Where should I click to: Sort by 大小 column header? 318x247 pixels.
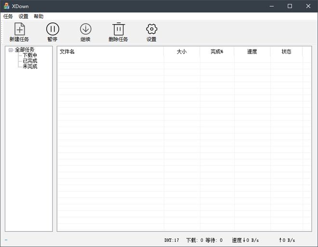pyautogui.click(x=182, y=52)
